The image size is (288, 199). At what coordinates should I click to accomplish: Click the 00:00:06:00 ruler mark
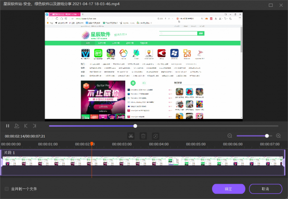[233, 144]
